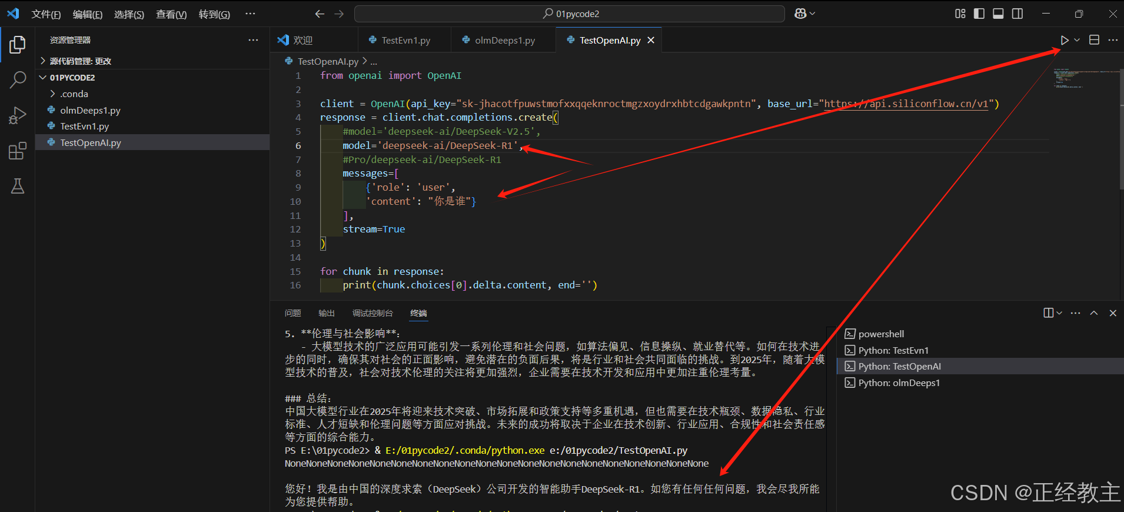This screenshot has height=512, width=1124.
Task: Open the 查看(V) menu
Action: click(171, 14)
